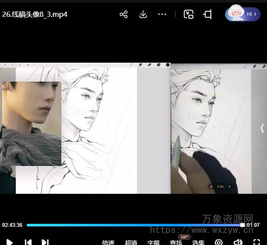Image resolution: width=267 pixels, height=245 pixels.
Task: Click the 查找 search option
Action: (x=176, y=242)
